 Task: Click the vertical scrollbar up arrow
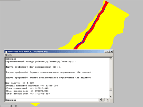pyautogui.click(x=111, y=59)
